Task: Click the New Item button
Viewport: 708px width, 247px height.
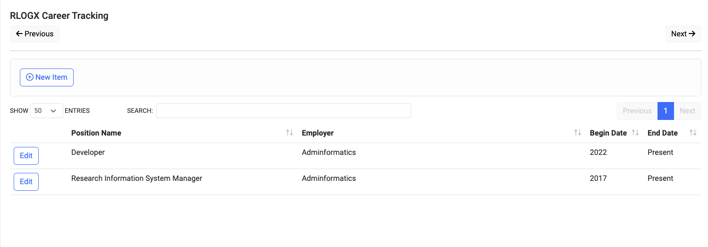Action: click(47, 77)
